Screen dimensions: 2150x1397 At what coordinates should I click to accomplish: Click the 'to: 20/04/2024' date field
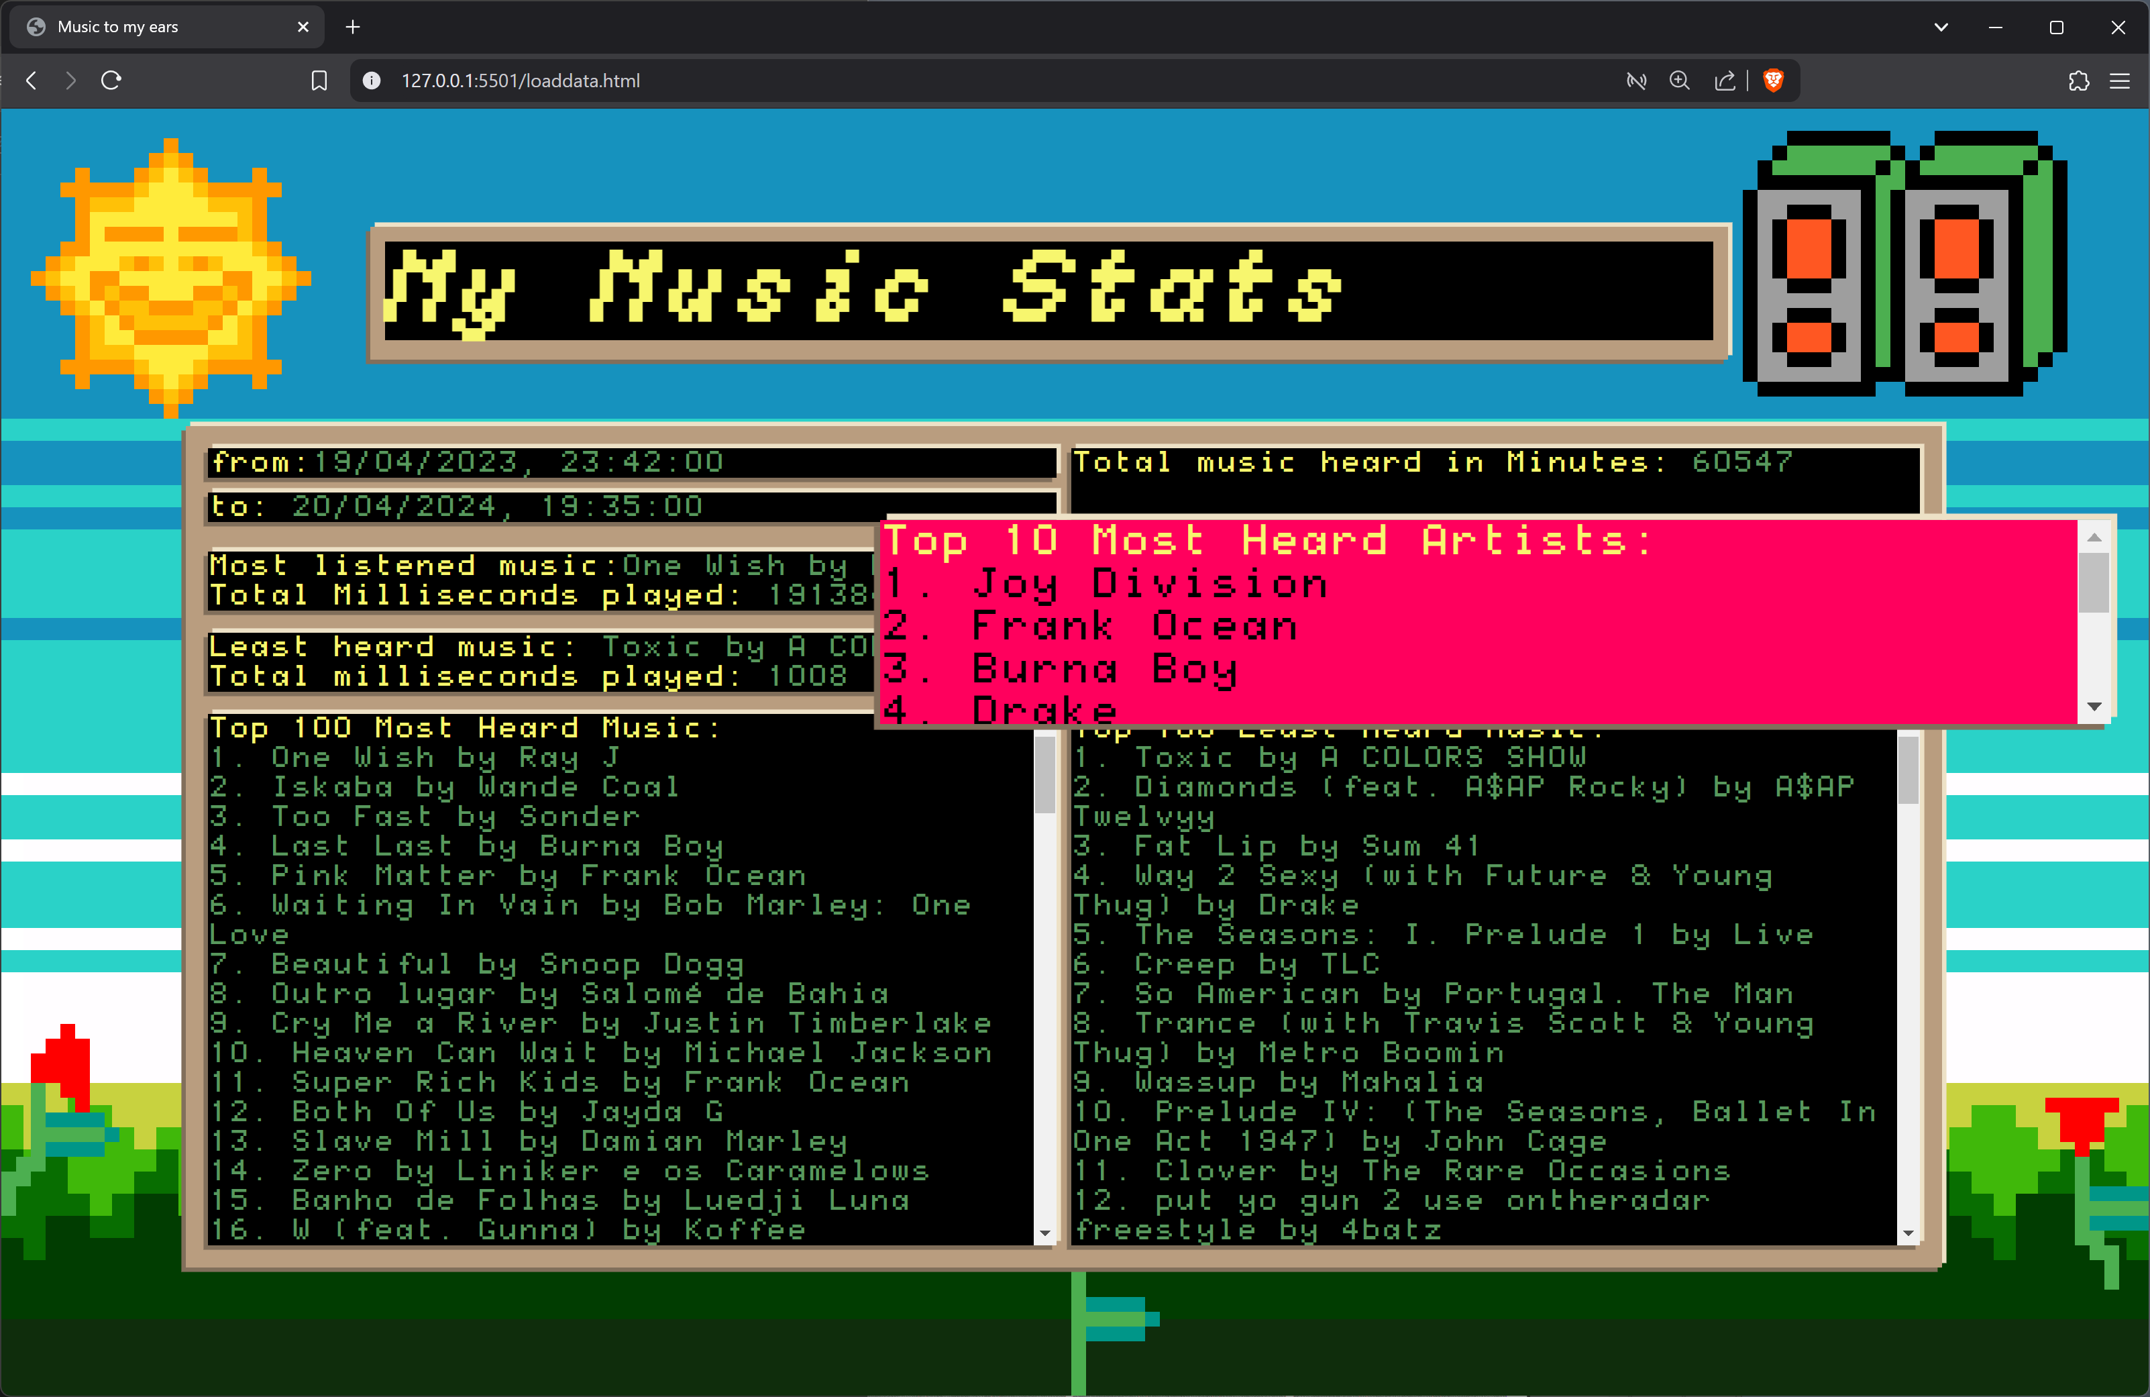(631, 506)
